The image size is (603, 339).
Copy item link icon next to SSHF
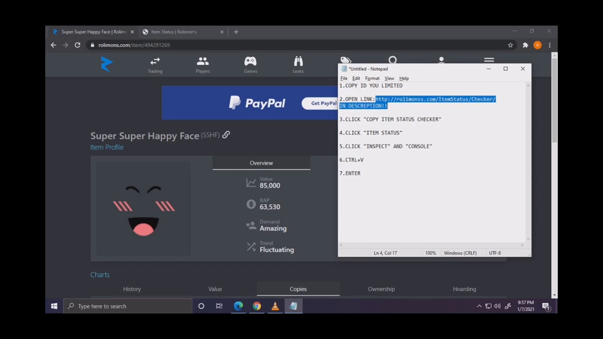(x=226, y=135)
